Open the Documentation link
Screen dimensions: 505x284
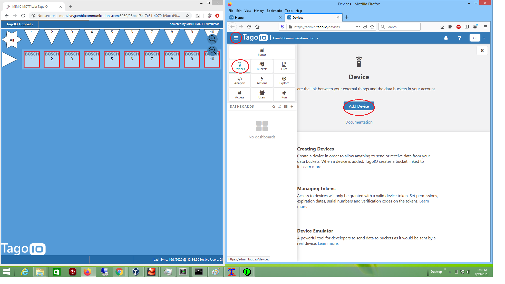[x=359, y=122]
